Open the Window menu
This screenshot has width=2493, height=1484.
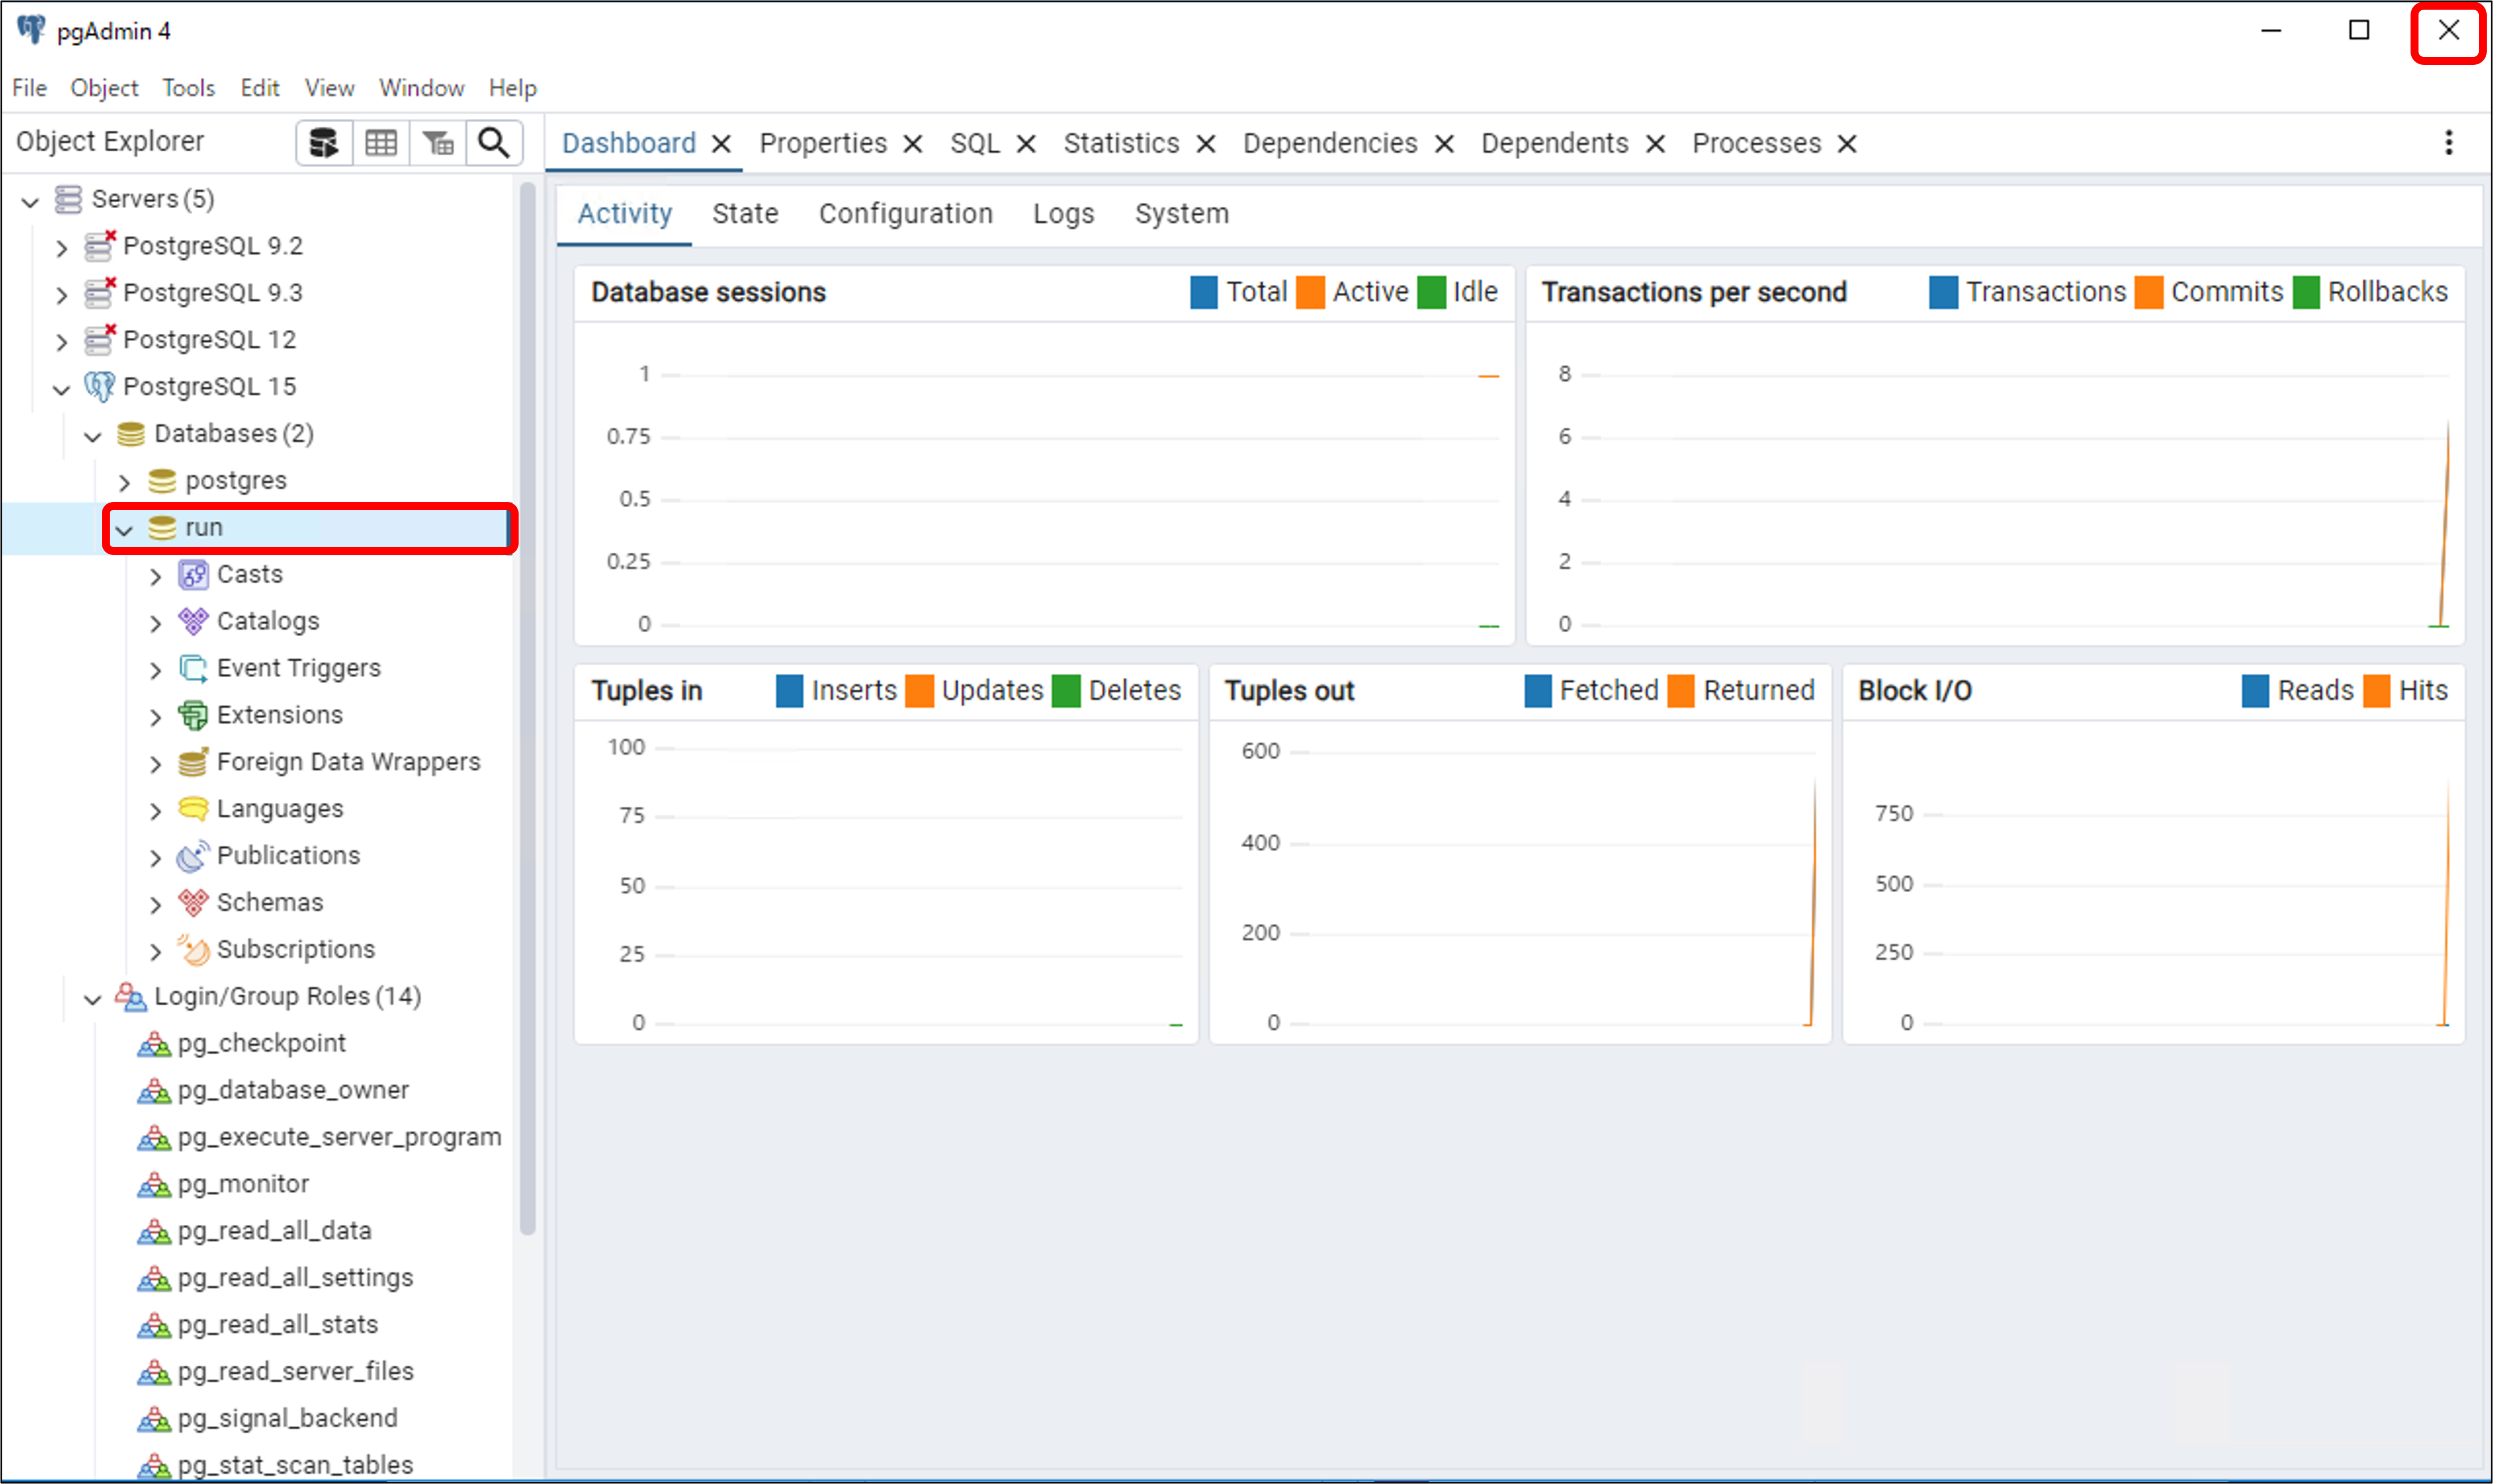click(x=421, y=88)
